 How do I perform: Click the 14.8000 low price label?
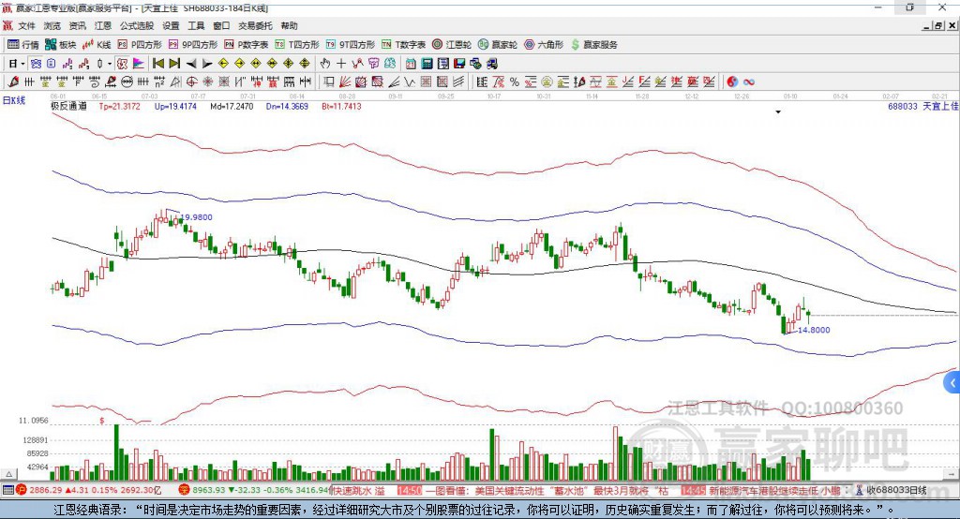click(814, 330)
